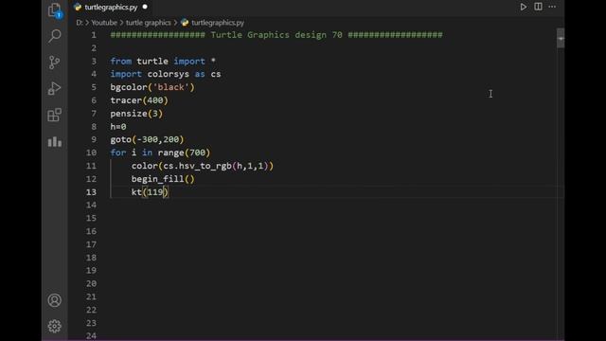Click line number 13 in the gutter
This screenshot has height=341, width=606.
click(x=91, y=192)
